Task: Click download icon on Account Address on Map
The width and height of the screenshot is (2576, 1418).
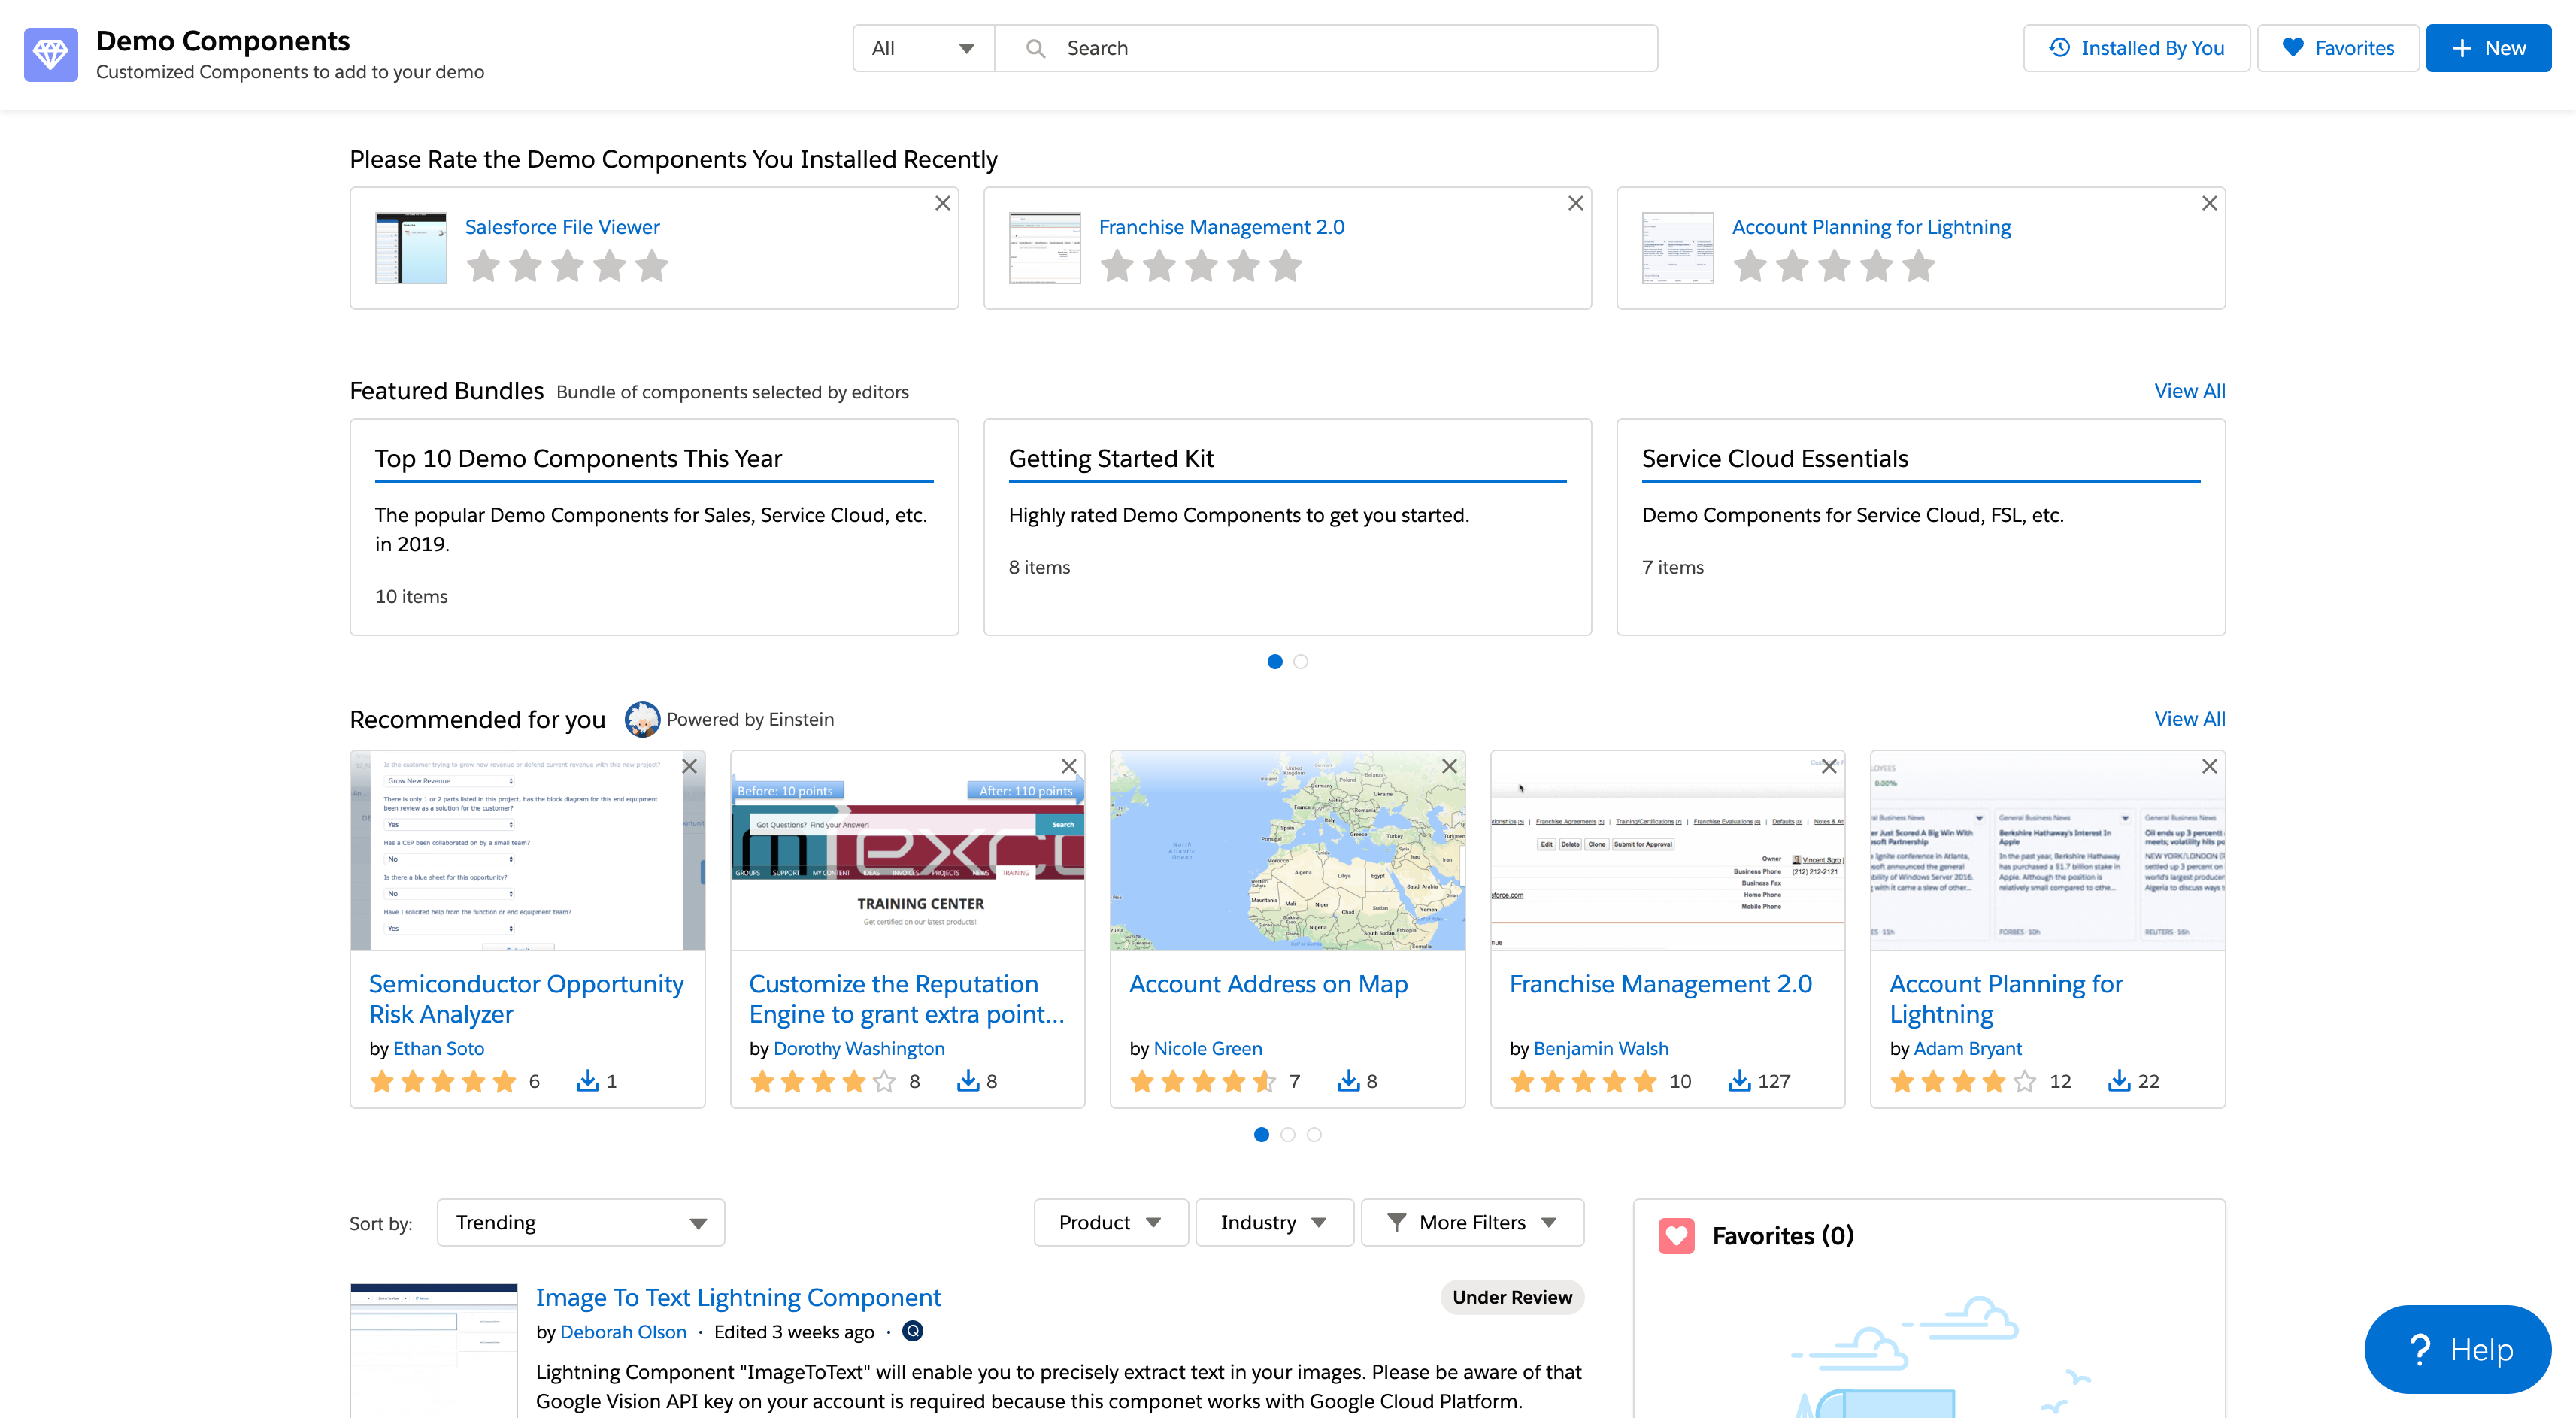Action: point(1349,1081)
